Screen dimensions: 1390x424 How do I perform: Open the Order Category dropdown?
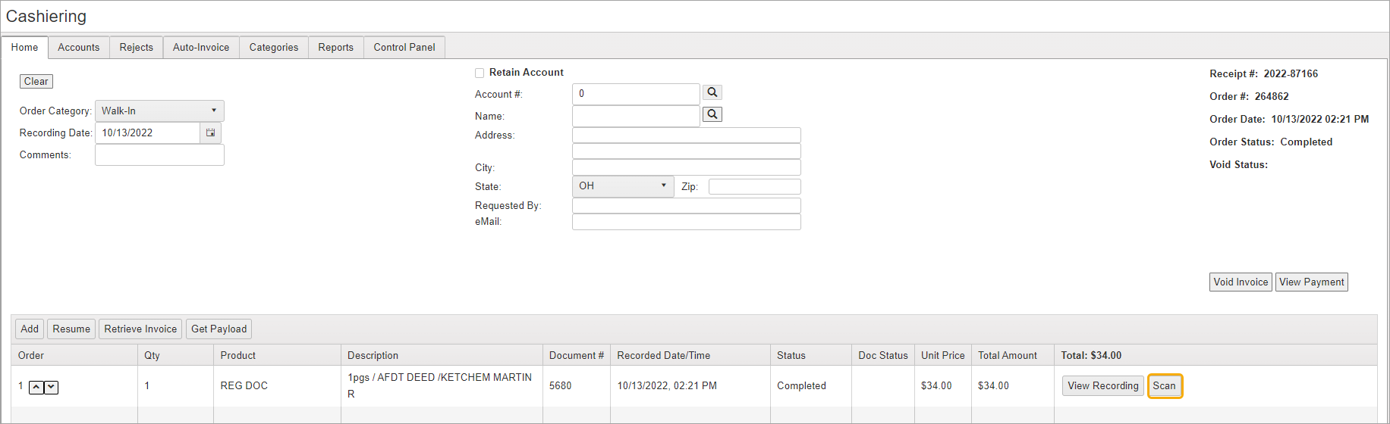(159, 111)
